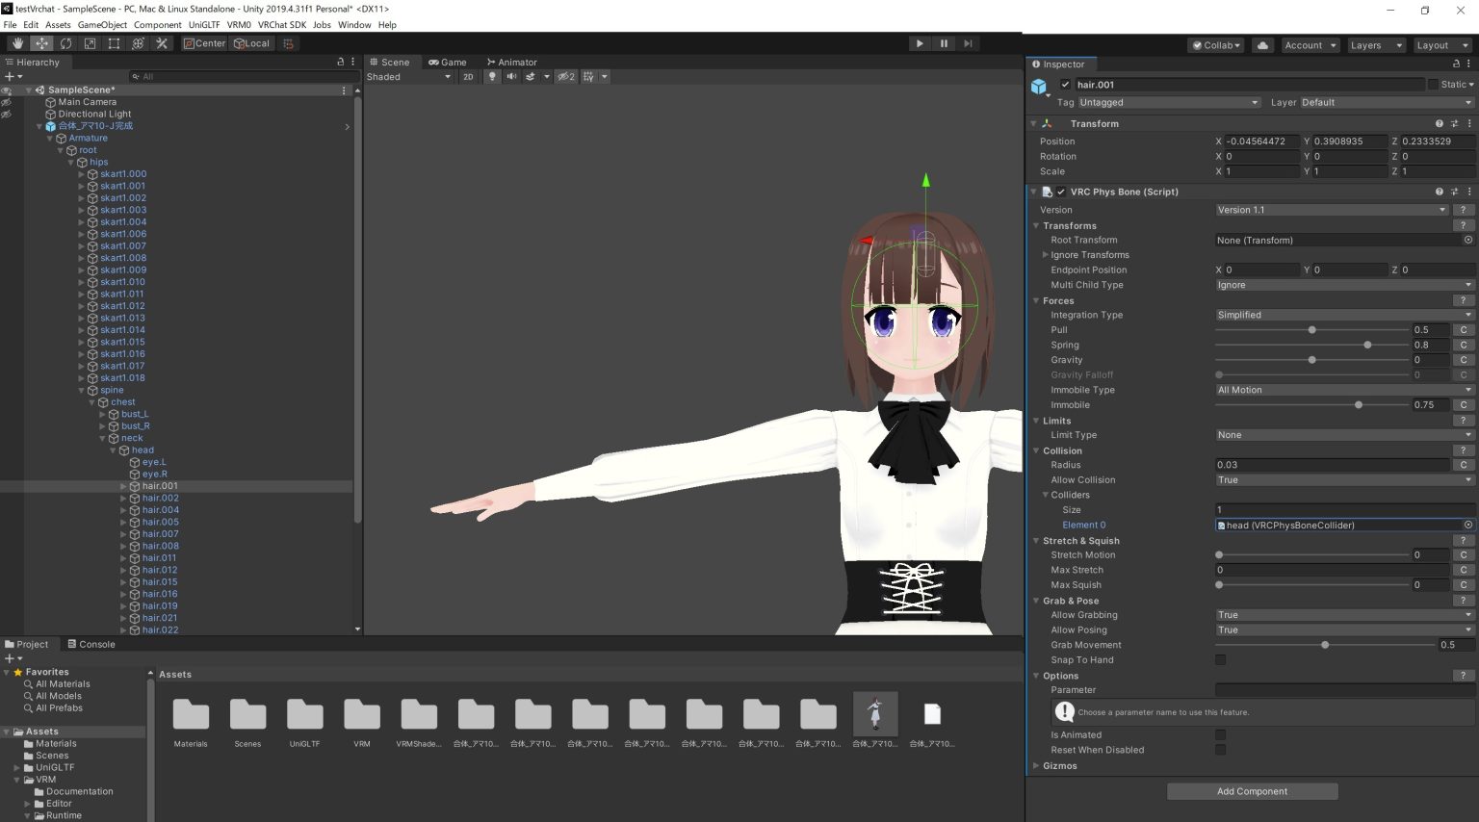Toggle scene view lighting
This screenshot has width=1479, height=822.
(x=492, y=76)
